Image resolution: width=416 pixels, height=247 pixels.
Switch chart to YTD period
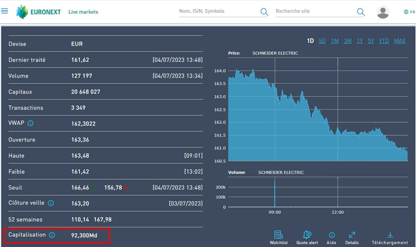click(384, 41)
